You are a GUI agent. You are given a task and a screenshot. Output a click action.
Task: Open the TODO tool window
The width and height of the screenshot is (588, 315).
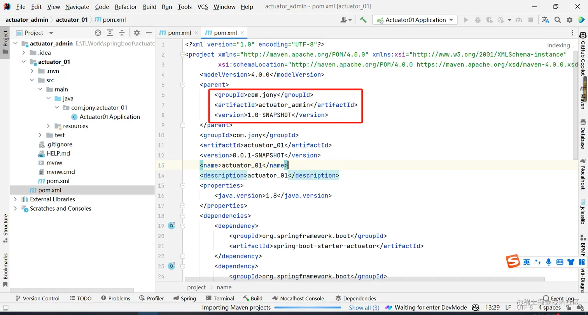click(81, 298)
